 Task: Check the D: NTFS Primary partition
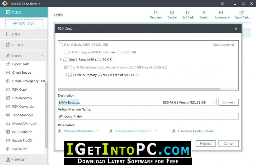pos(65,75)
